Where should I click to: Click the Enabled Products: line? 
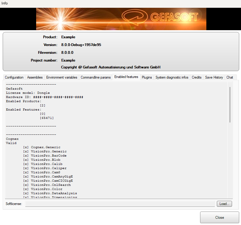click(24, 101)
